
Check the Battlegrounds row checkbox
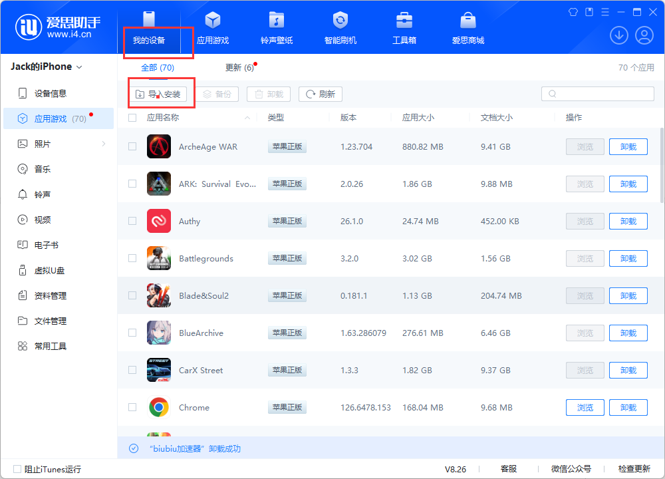point(132,258)
